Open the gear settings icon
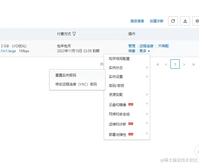The image size is (199, 164). tap(196, 21)
